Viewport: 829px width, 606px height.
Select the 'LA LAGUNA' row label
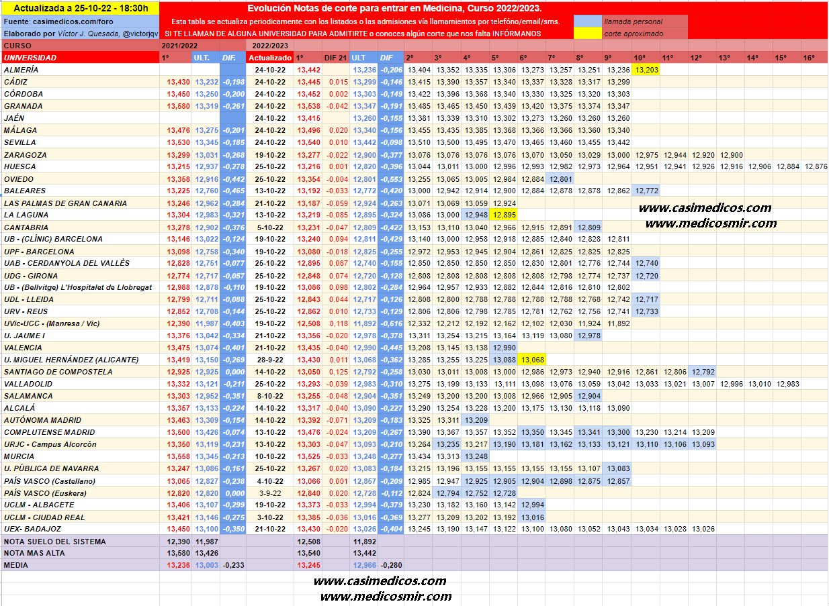pos(80,215)
